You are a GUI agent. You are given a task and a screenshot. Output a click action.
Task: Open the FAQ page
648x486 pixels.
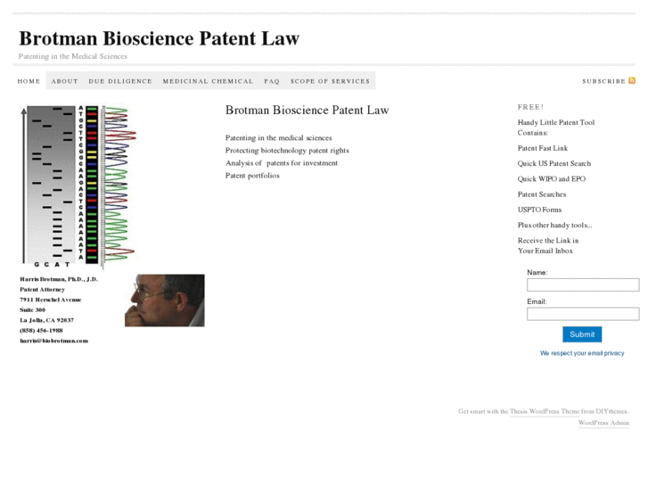272,81
